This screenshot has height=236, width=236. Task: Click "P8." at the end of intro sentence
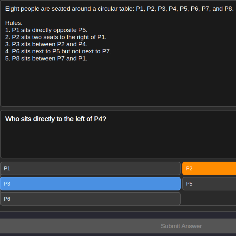coord(227,9)
